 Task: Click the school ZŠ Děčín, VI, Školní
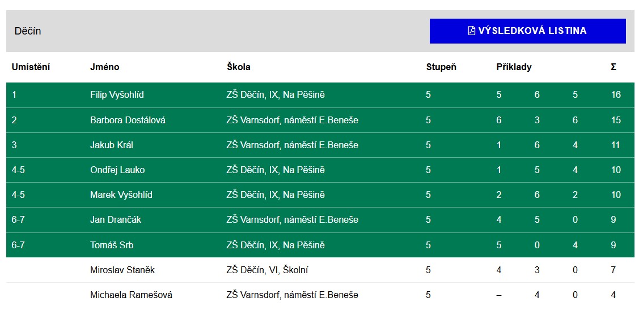click(267, 270)
